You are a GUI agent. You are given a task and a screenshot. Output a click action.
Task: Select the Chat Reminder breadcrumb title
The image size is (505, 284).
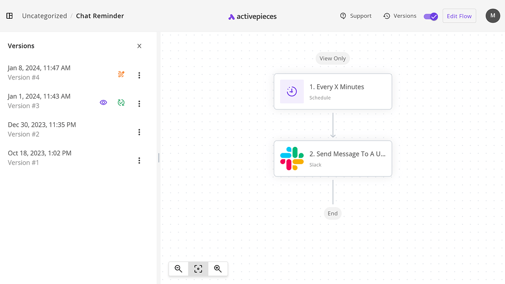click(100, 15)
